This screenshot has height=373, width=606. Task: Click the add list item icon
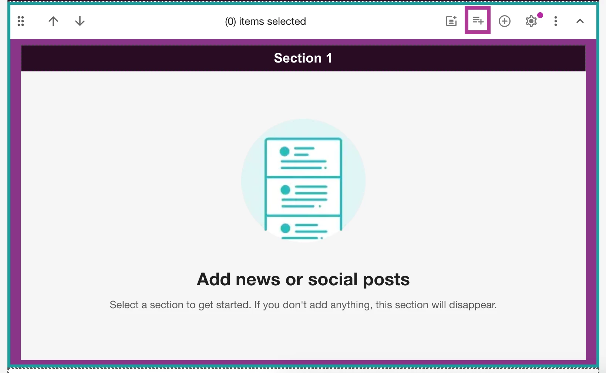pyautogui.click(x=478, y=20)
